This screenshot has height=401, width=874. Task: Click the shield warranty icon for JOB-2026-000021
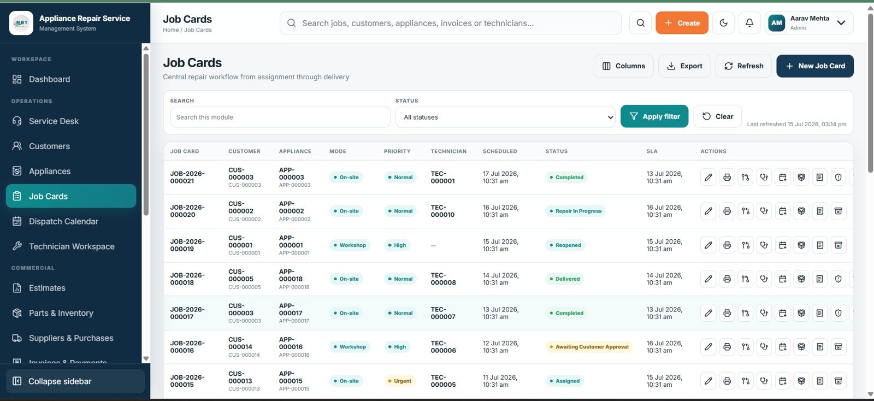(838, 177)
